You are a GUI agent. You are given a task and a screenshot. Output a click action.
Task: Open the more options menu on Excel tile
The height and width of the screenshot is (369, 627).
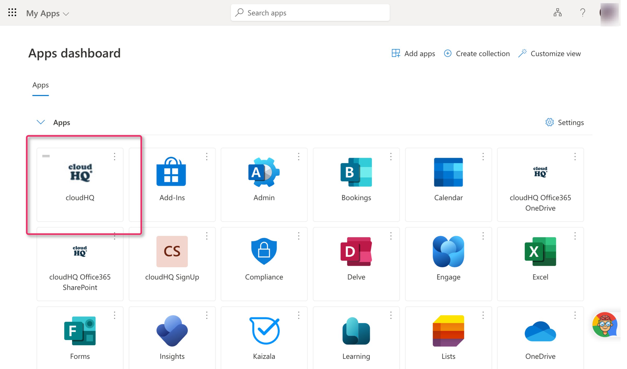pos(575,236)
